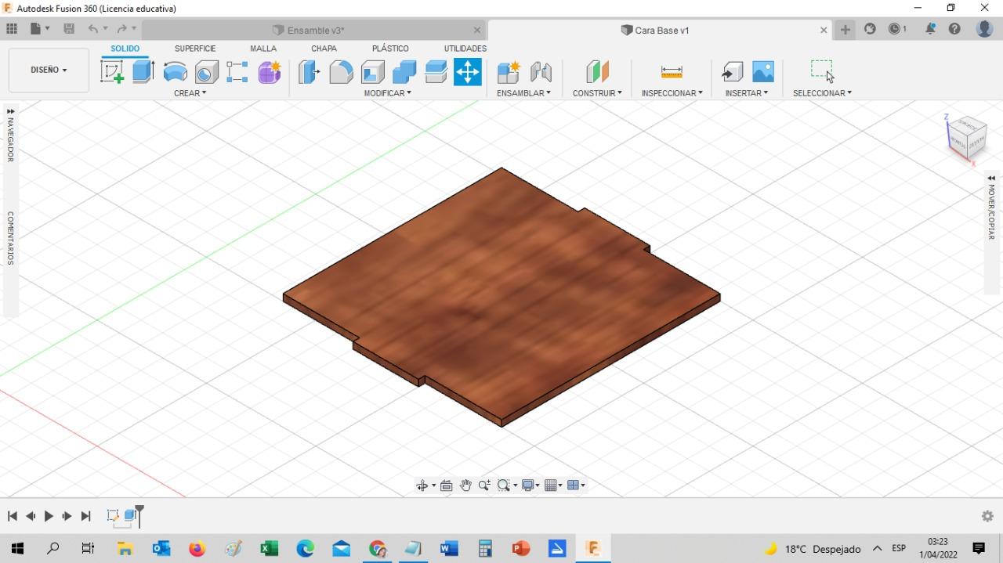Viewport: 1003px width, 563px height.
Task: Select the Shell tool
Action: click(373, 72)
